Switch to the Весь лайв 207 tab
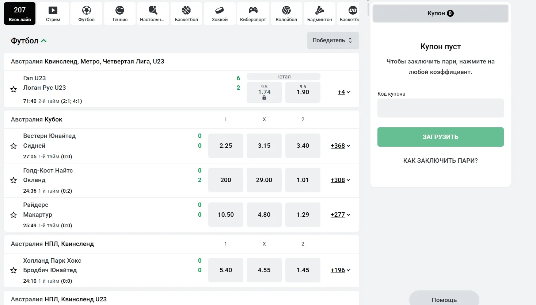 pos(20,13)
